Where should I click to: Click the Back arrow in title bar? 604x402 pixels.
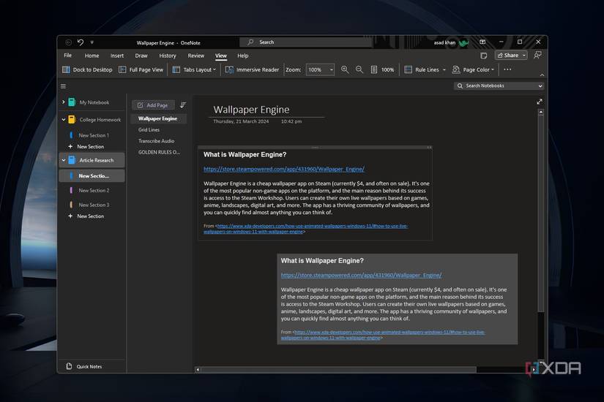68,42
